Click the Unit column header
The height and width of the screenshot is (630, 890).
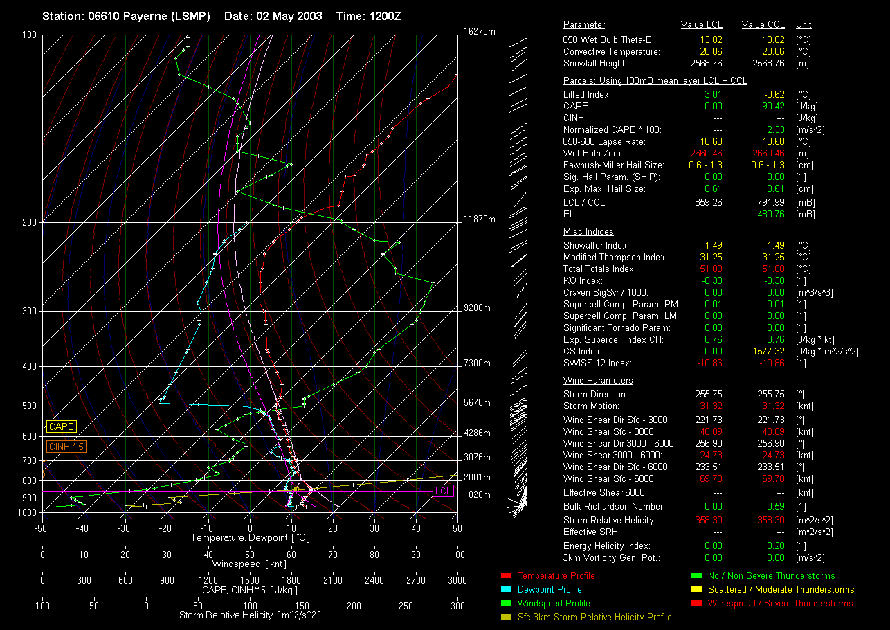(804, 25)
